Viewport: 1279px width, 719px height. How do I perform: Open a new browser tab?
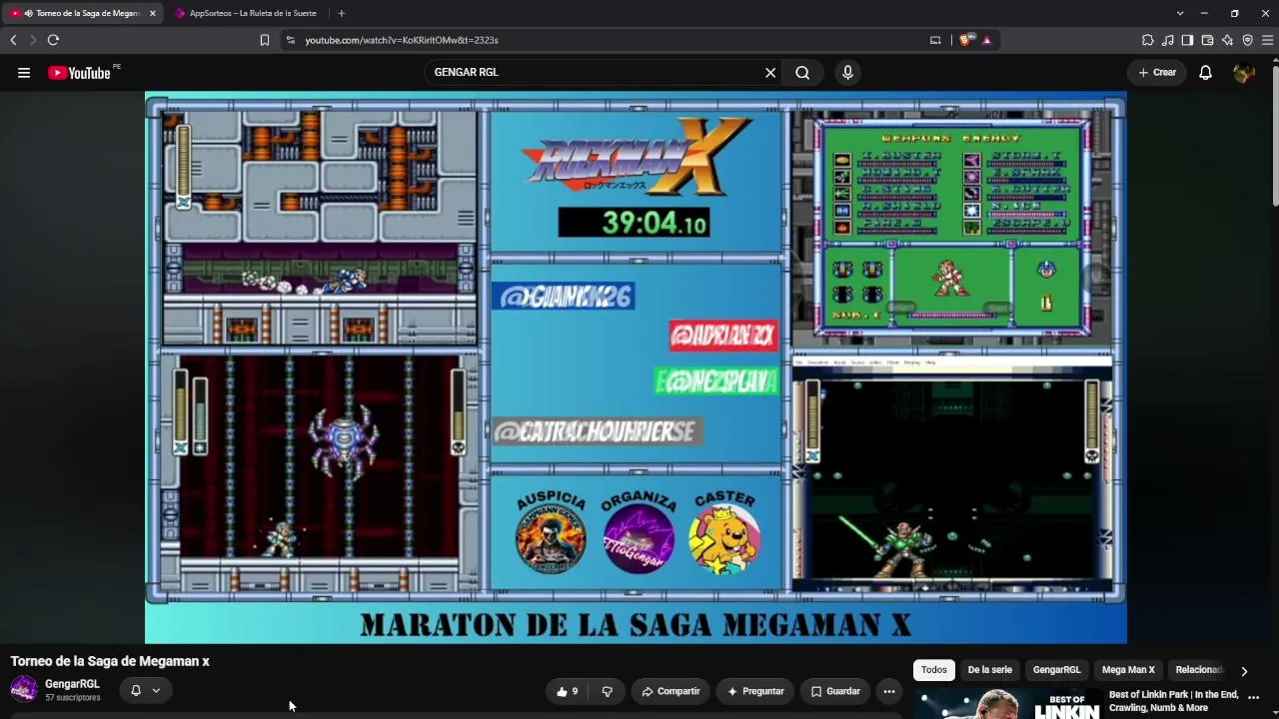tap(341, 13)
